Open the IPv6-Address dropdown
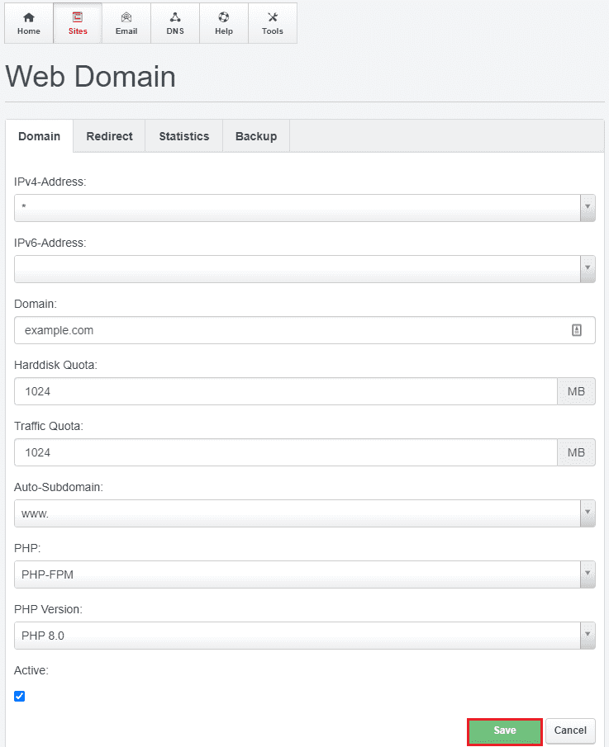This screenshot has width=609, height=747. point(304,269)
